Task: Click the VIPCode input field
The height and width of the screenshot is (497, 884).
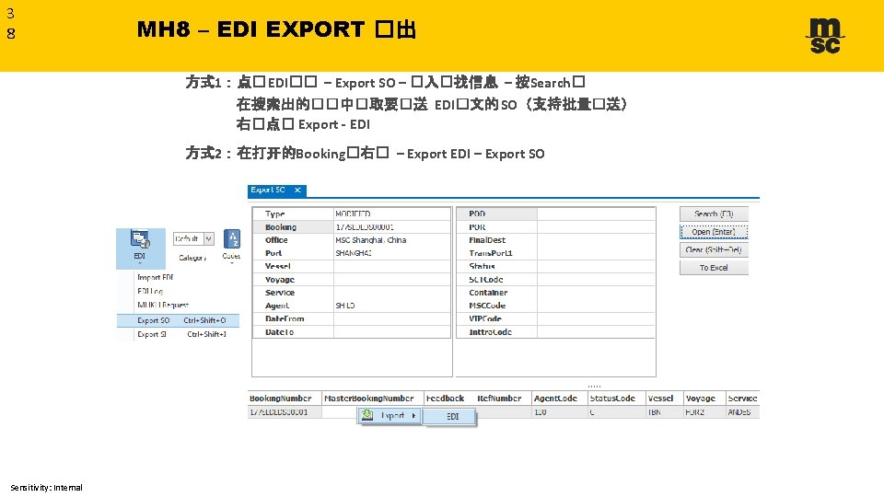Action: point(596,318)
